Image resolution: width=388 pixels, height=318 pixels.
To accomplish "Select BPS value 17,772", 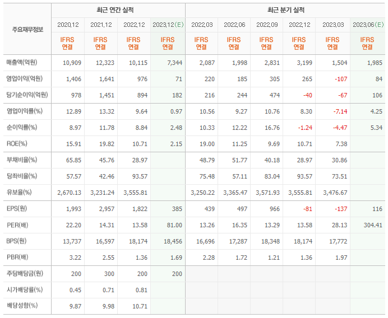I will [338, 241].
